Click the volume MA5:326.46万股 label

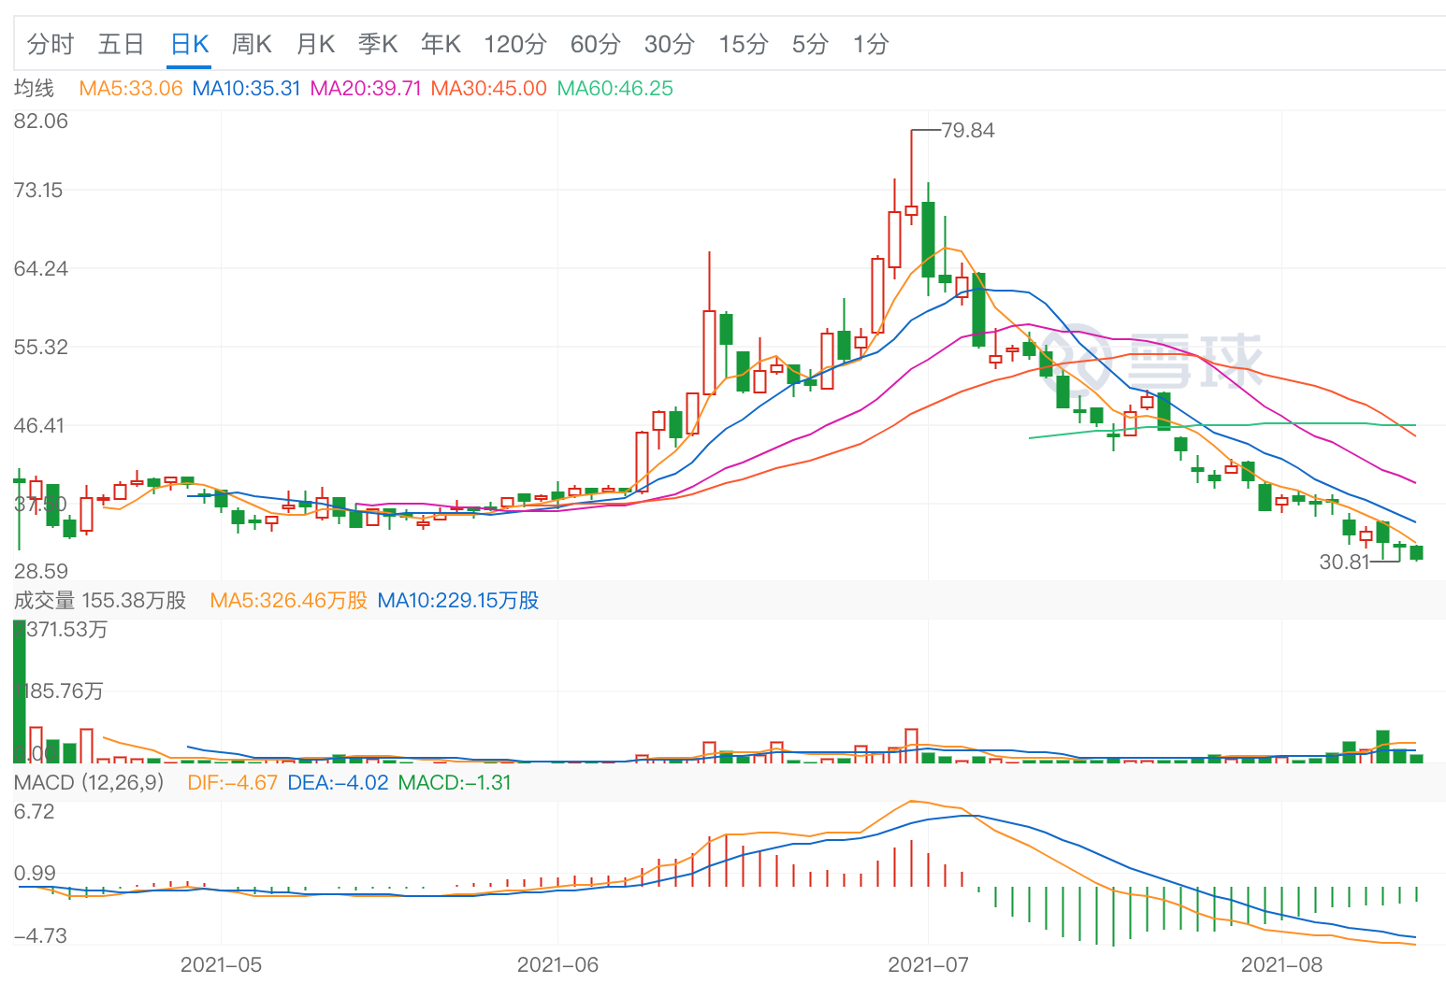click(x=288, y=601)
